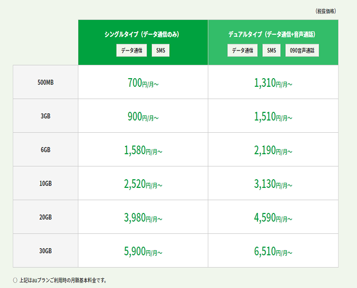This screenshot has width=357, height=288.
Task: Select the 3GB row label
Action: pyautogui.click(x=45, y=116)
